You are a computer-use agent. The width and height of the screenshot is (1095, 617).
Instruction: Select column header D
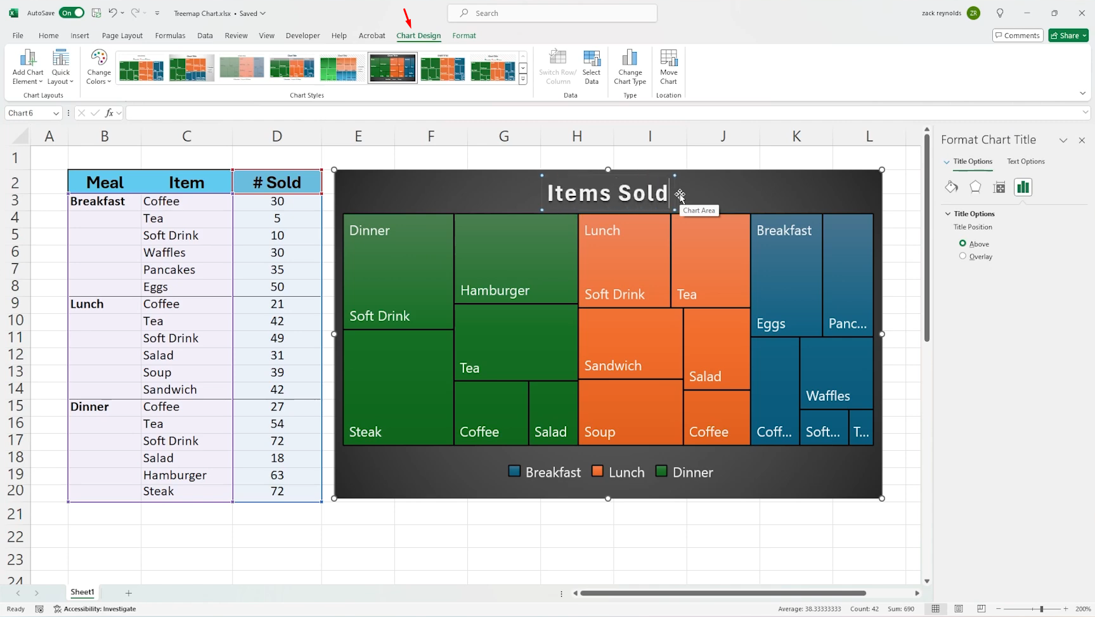(x=276, y=136)
